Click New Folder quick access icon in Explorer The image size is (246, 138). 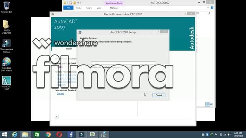point(75,3)
